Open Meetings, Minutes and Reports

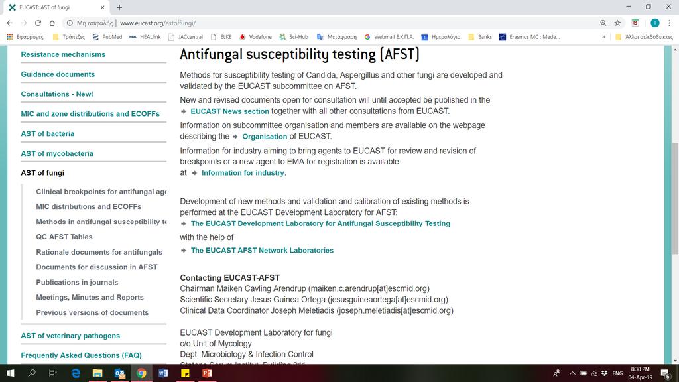click(x=90, y=298)
